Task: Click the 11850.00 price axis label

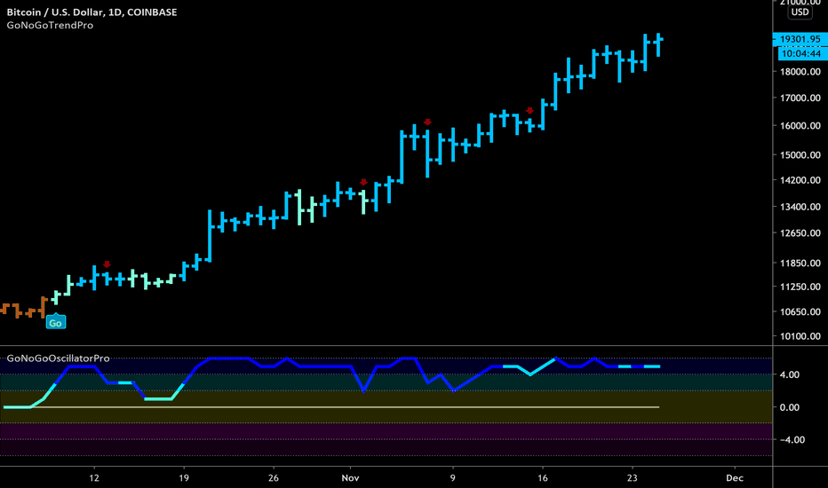Action: 800,263
